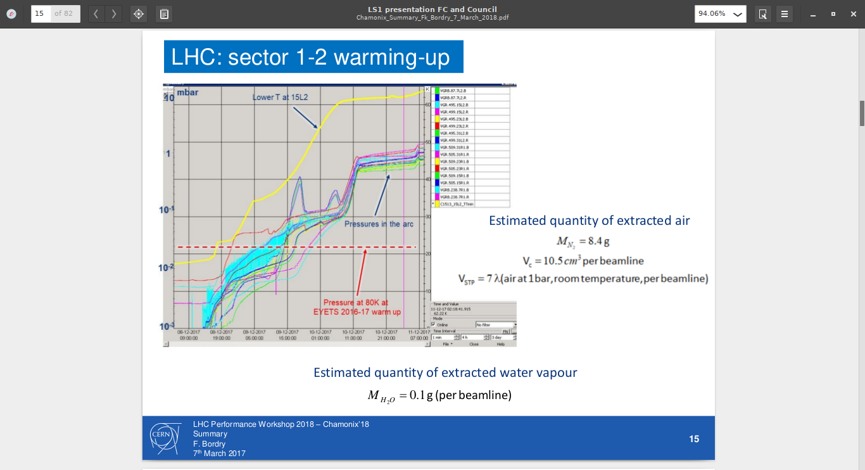The image size is (865, 470).
Task: Click the V STP '7 λ' air volume line
Action: point(583,279)
